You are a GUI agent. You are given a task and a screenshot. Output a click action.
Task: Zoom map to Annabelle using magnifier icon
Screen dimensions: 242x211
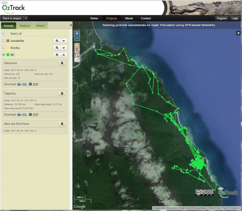(x=57, y=41)
